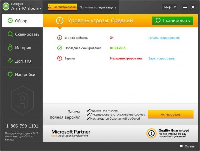Open the Настройки sidebar section
This screenshot has width=200, height=151.
tap(22, 74)
